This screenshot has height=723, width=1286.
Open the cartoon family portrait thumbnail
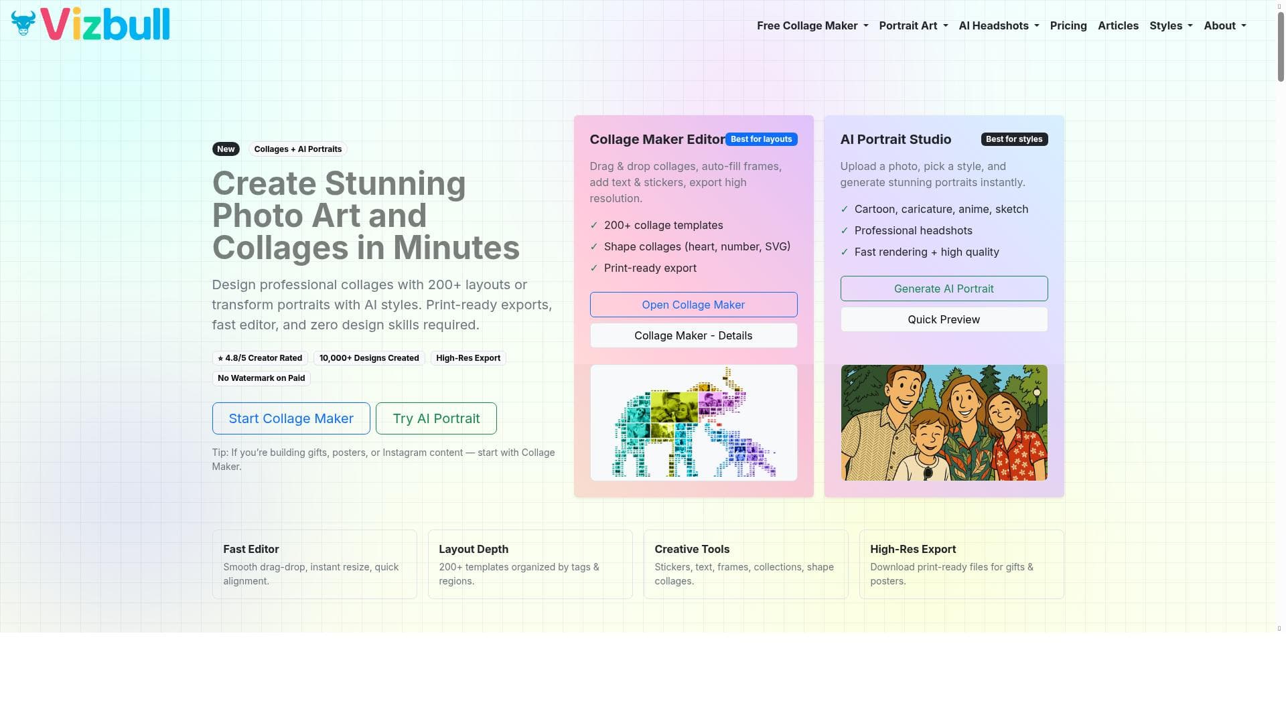click(943, 422)
